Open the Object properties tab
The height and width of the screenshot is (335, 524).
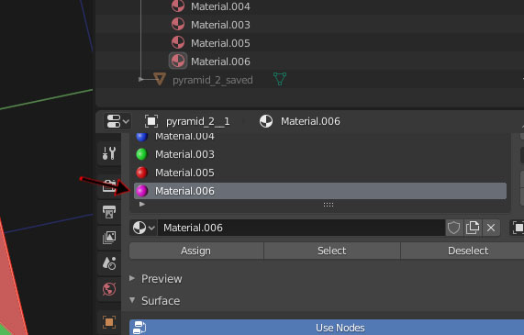[109, 322]
